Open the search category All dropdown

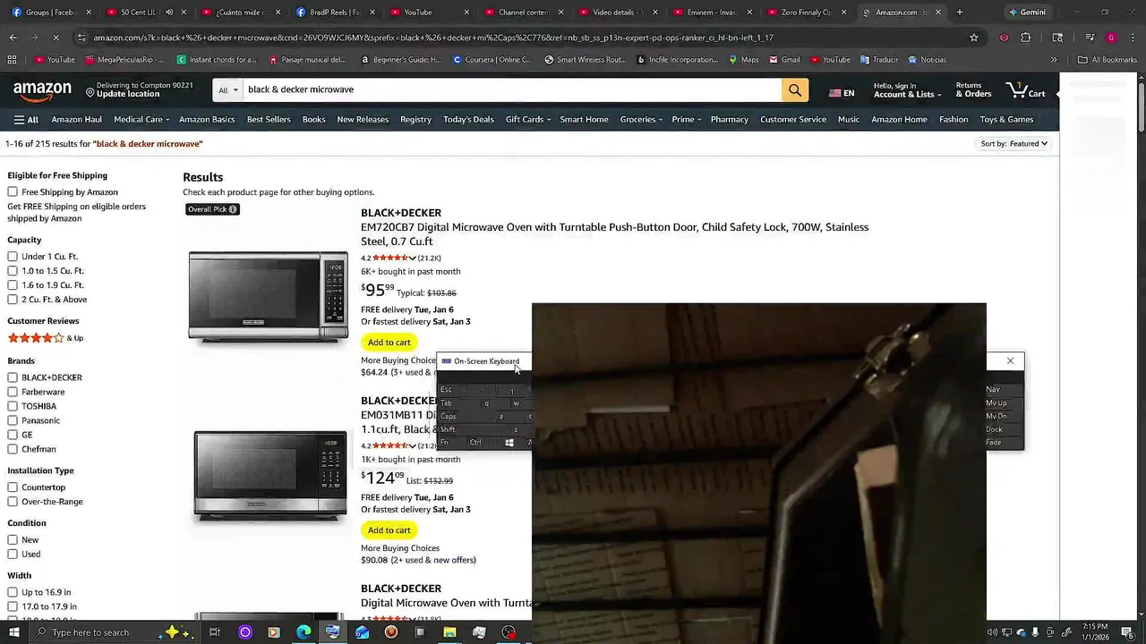point(228,90)
